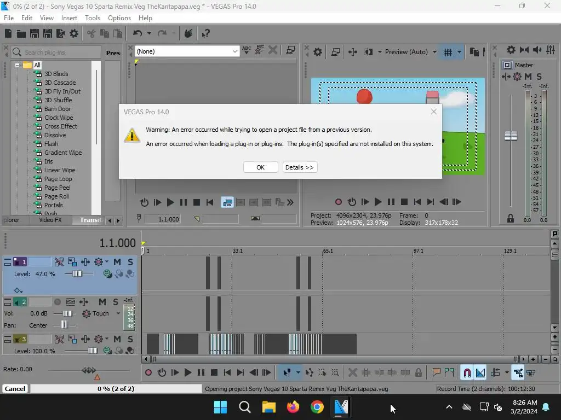Click Details >> button in dialog
This screenshot has width=561, height=420.
300,167
